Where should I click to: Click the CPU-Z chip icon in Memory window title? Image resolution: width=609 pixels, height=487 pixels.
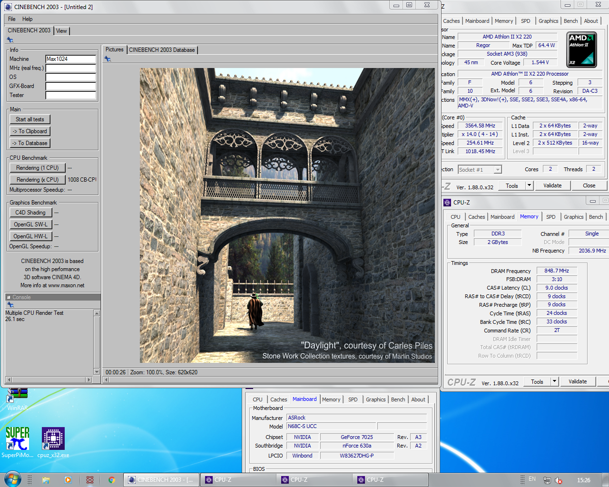click(x=447, y=202)
